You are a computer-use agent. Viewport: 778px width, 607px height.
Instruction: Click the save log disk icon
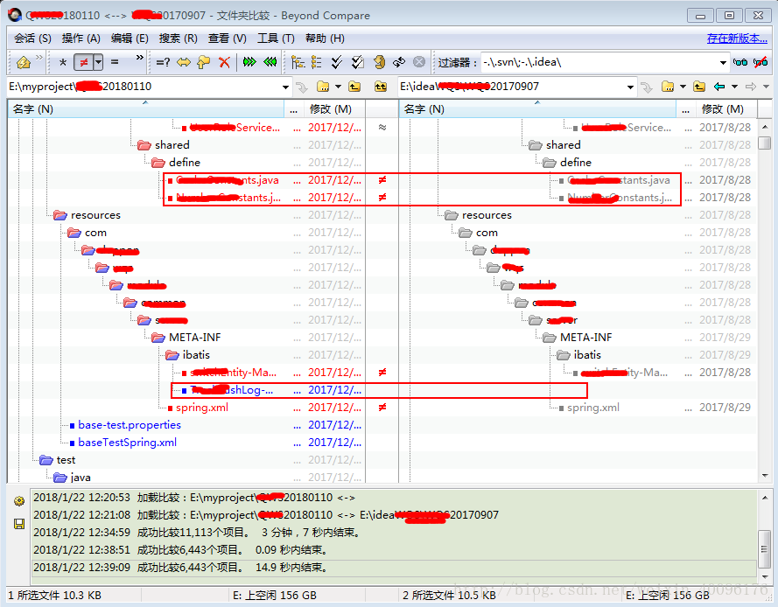pos(19,524)
